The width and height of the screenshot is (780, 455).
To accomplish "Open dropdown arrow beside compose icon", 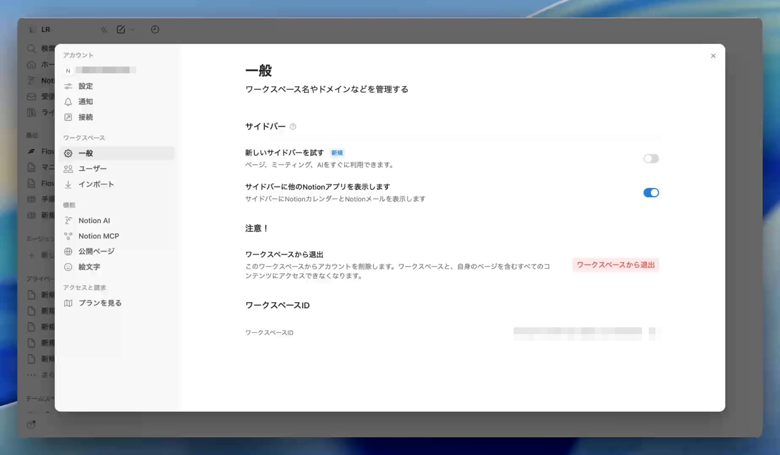I will click(x=132, y=29).
